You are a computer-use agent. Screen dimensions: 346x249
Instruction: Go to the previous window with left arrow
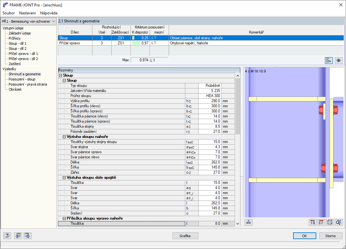pos(18,236)
